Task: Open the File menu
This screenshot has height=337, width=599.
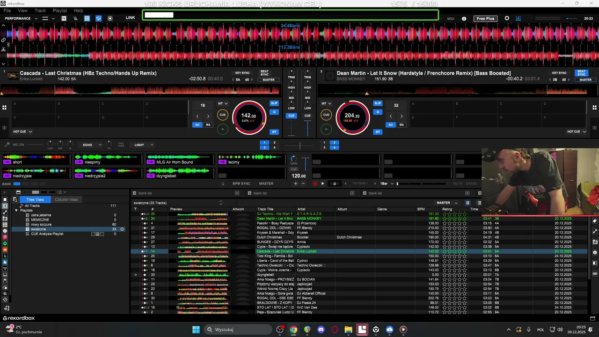Action: (7, 10)
